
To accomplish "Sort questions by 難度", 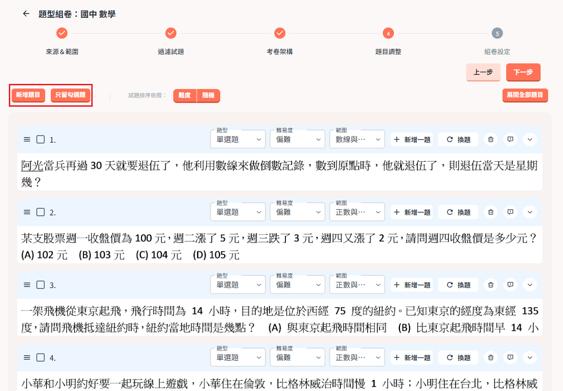I will [185, 96].
